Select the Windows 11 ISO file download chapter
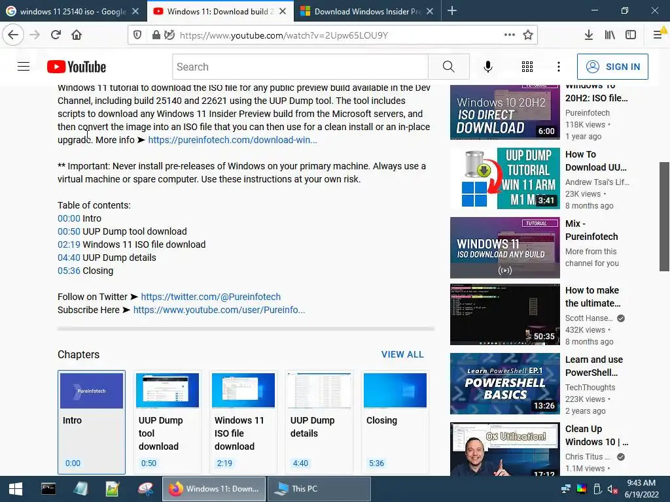The height and width of the screenshot is (502, 670). [x=243, y=422]
